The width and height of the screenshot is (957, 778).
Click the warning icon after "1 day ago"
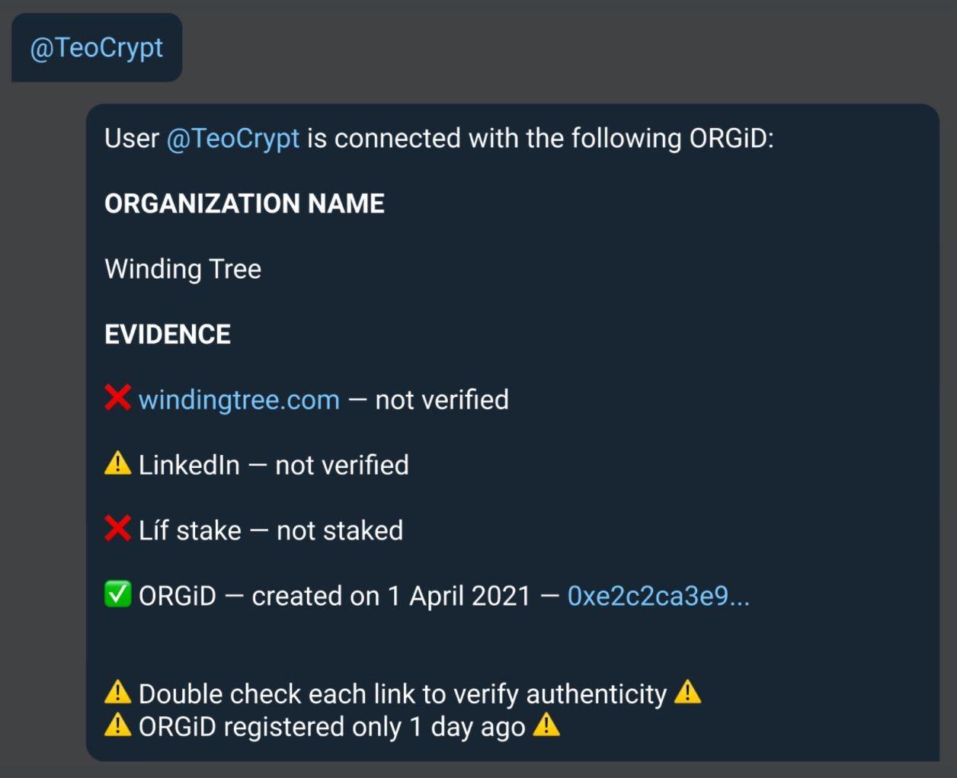tap(546, 725)
